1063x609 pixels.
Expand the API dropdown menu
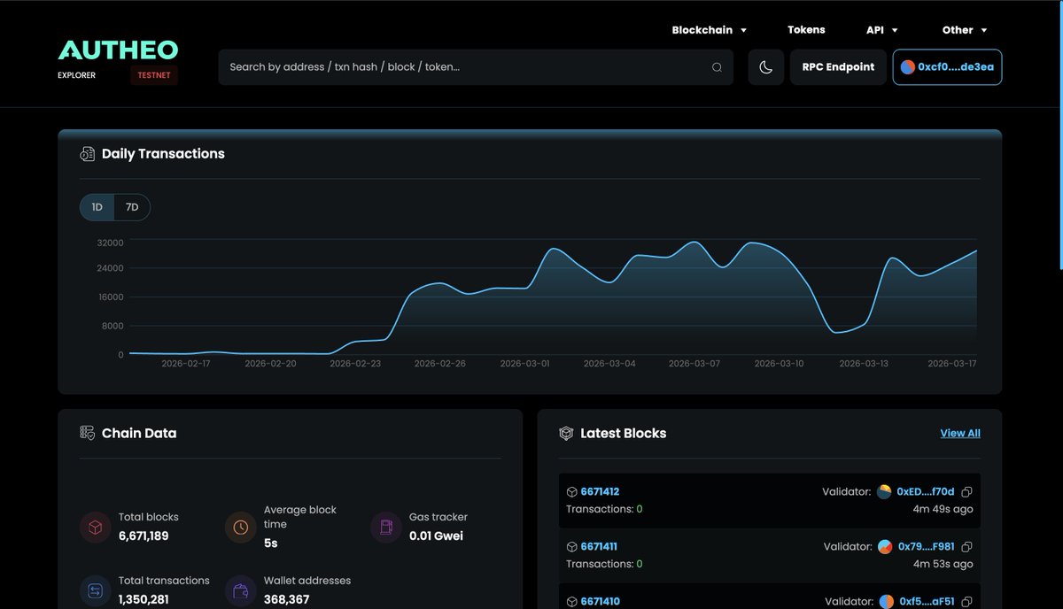(x=882, y=30)
